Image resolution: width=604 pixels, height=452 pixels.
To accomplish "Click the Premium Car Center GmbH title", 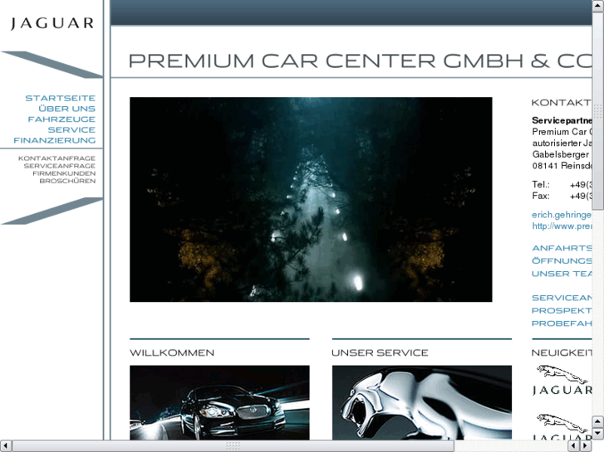I will tap(360, 61).
